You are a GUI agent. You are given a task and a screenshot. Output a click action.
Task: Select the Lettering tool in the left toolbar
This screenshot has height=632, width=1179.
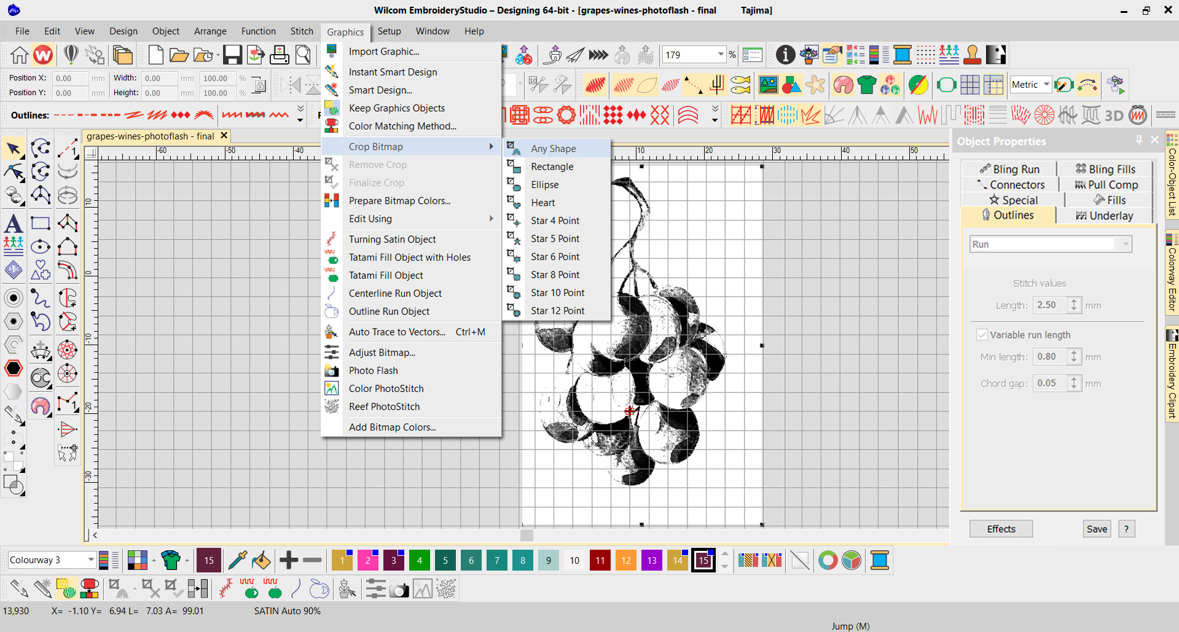click(14, 224)
